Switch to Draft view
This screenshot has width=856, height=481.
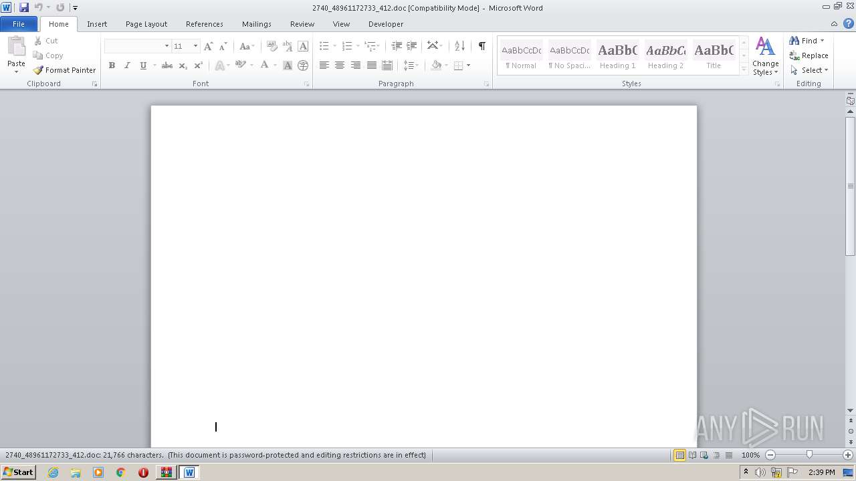pos(728,455)
